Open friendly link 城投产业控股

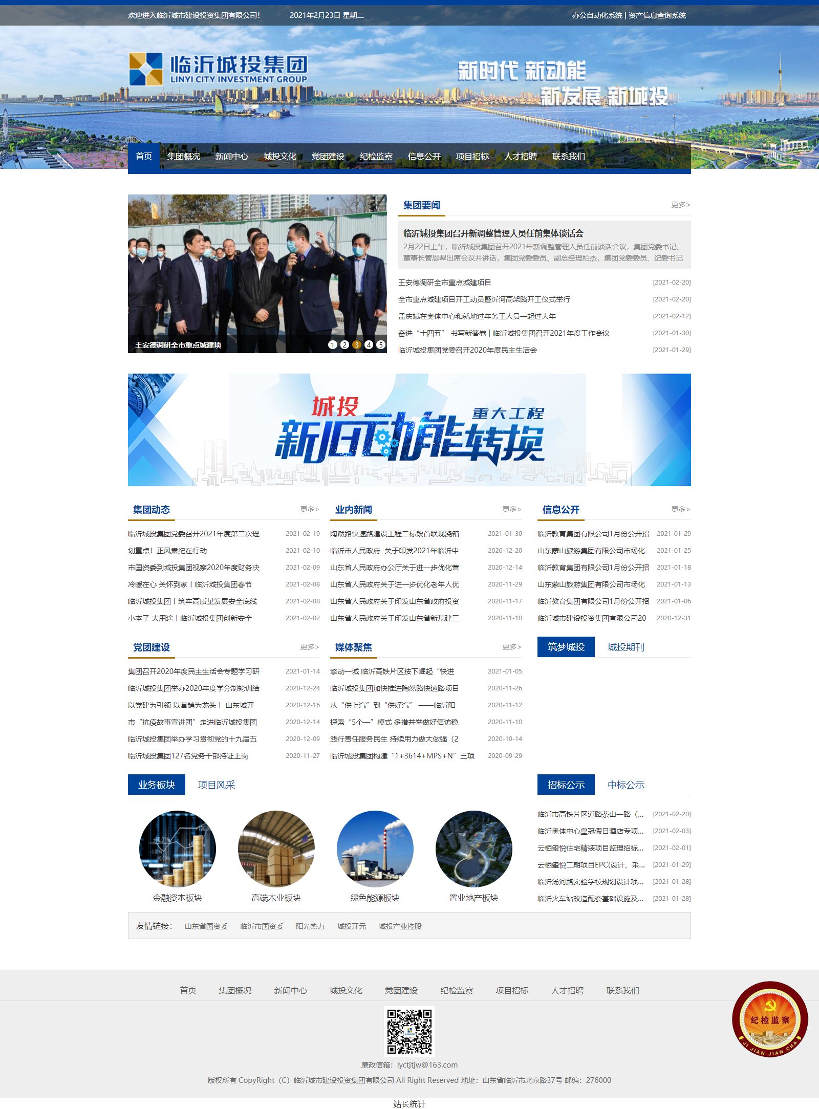(400, 926)
